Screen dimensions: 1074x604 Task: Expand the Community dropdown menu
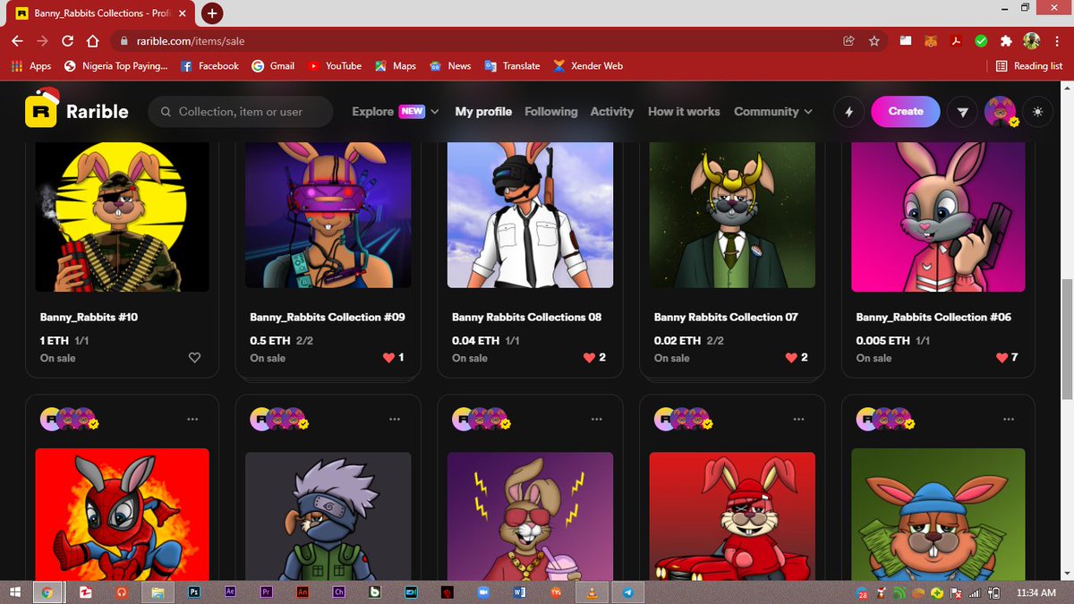click(x=773, y=112)
